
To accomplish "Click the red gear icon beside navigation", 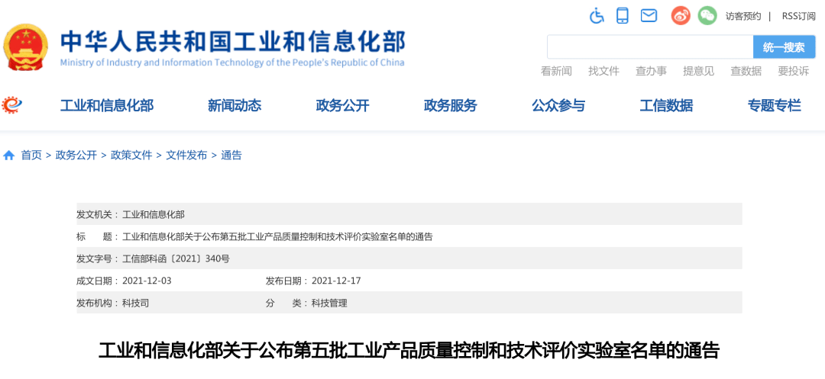I will pos(12,105).
